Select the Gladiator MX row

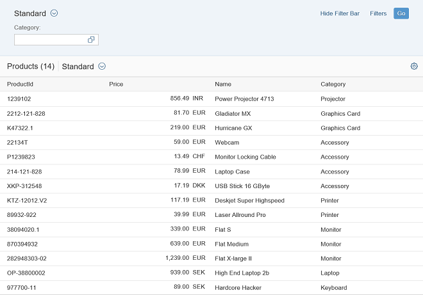pos(233,114)
